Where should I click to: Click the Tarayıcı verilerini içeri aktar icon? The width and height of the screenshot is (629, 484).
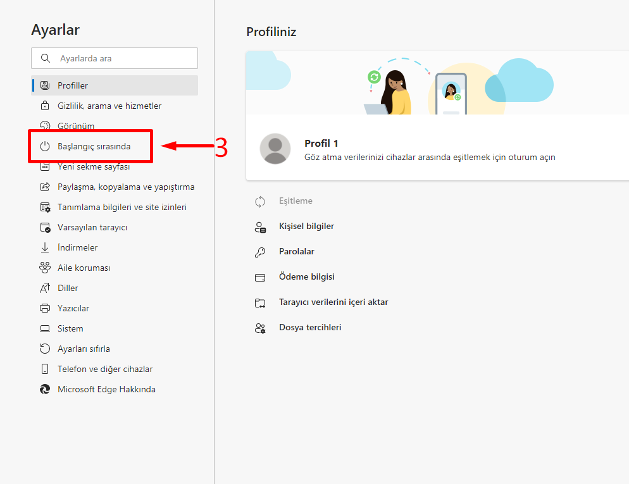tap(260, 302)
